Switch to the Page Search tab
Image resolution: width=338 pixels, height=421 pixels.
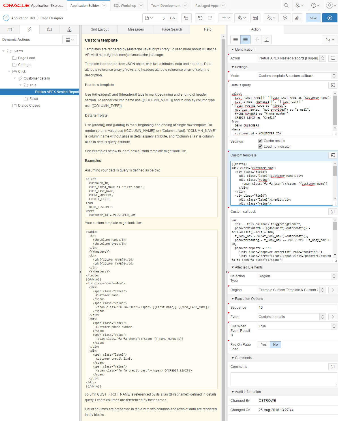(172, 29)
